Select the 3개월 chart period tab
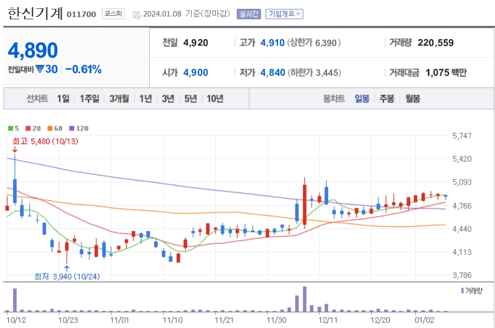Image resolution: width=495 pixels, height=328 pixels. pyautogui.click(x=119, y=100)
